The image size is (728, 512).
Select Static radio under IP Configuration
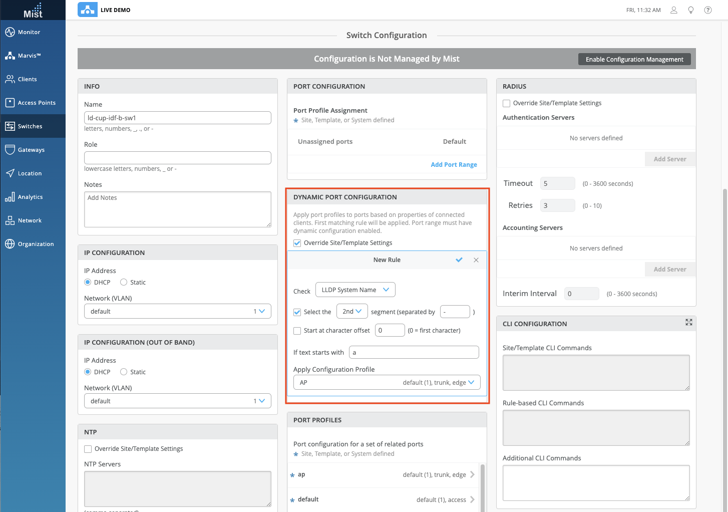124,282
